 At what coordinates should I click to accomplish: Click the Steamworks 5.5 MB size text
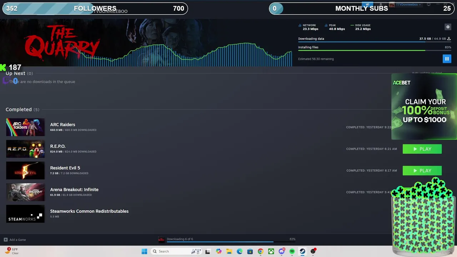click(55, 217)
